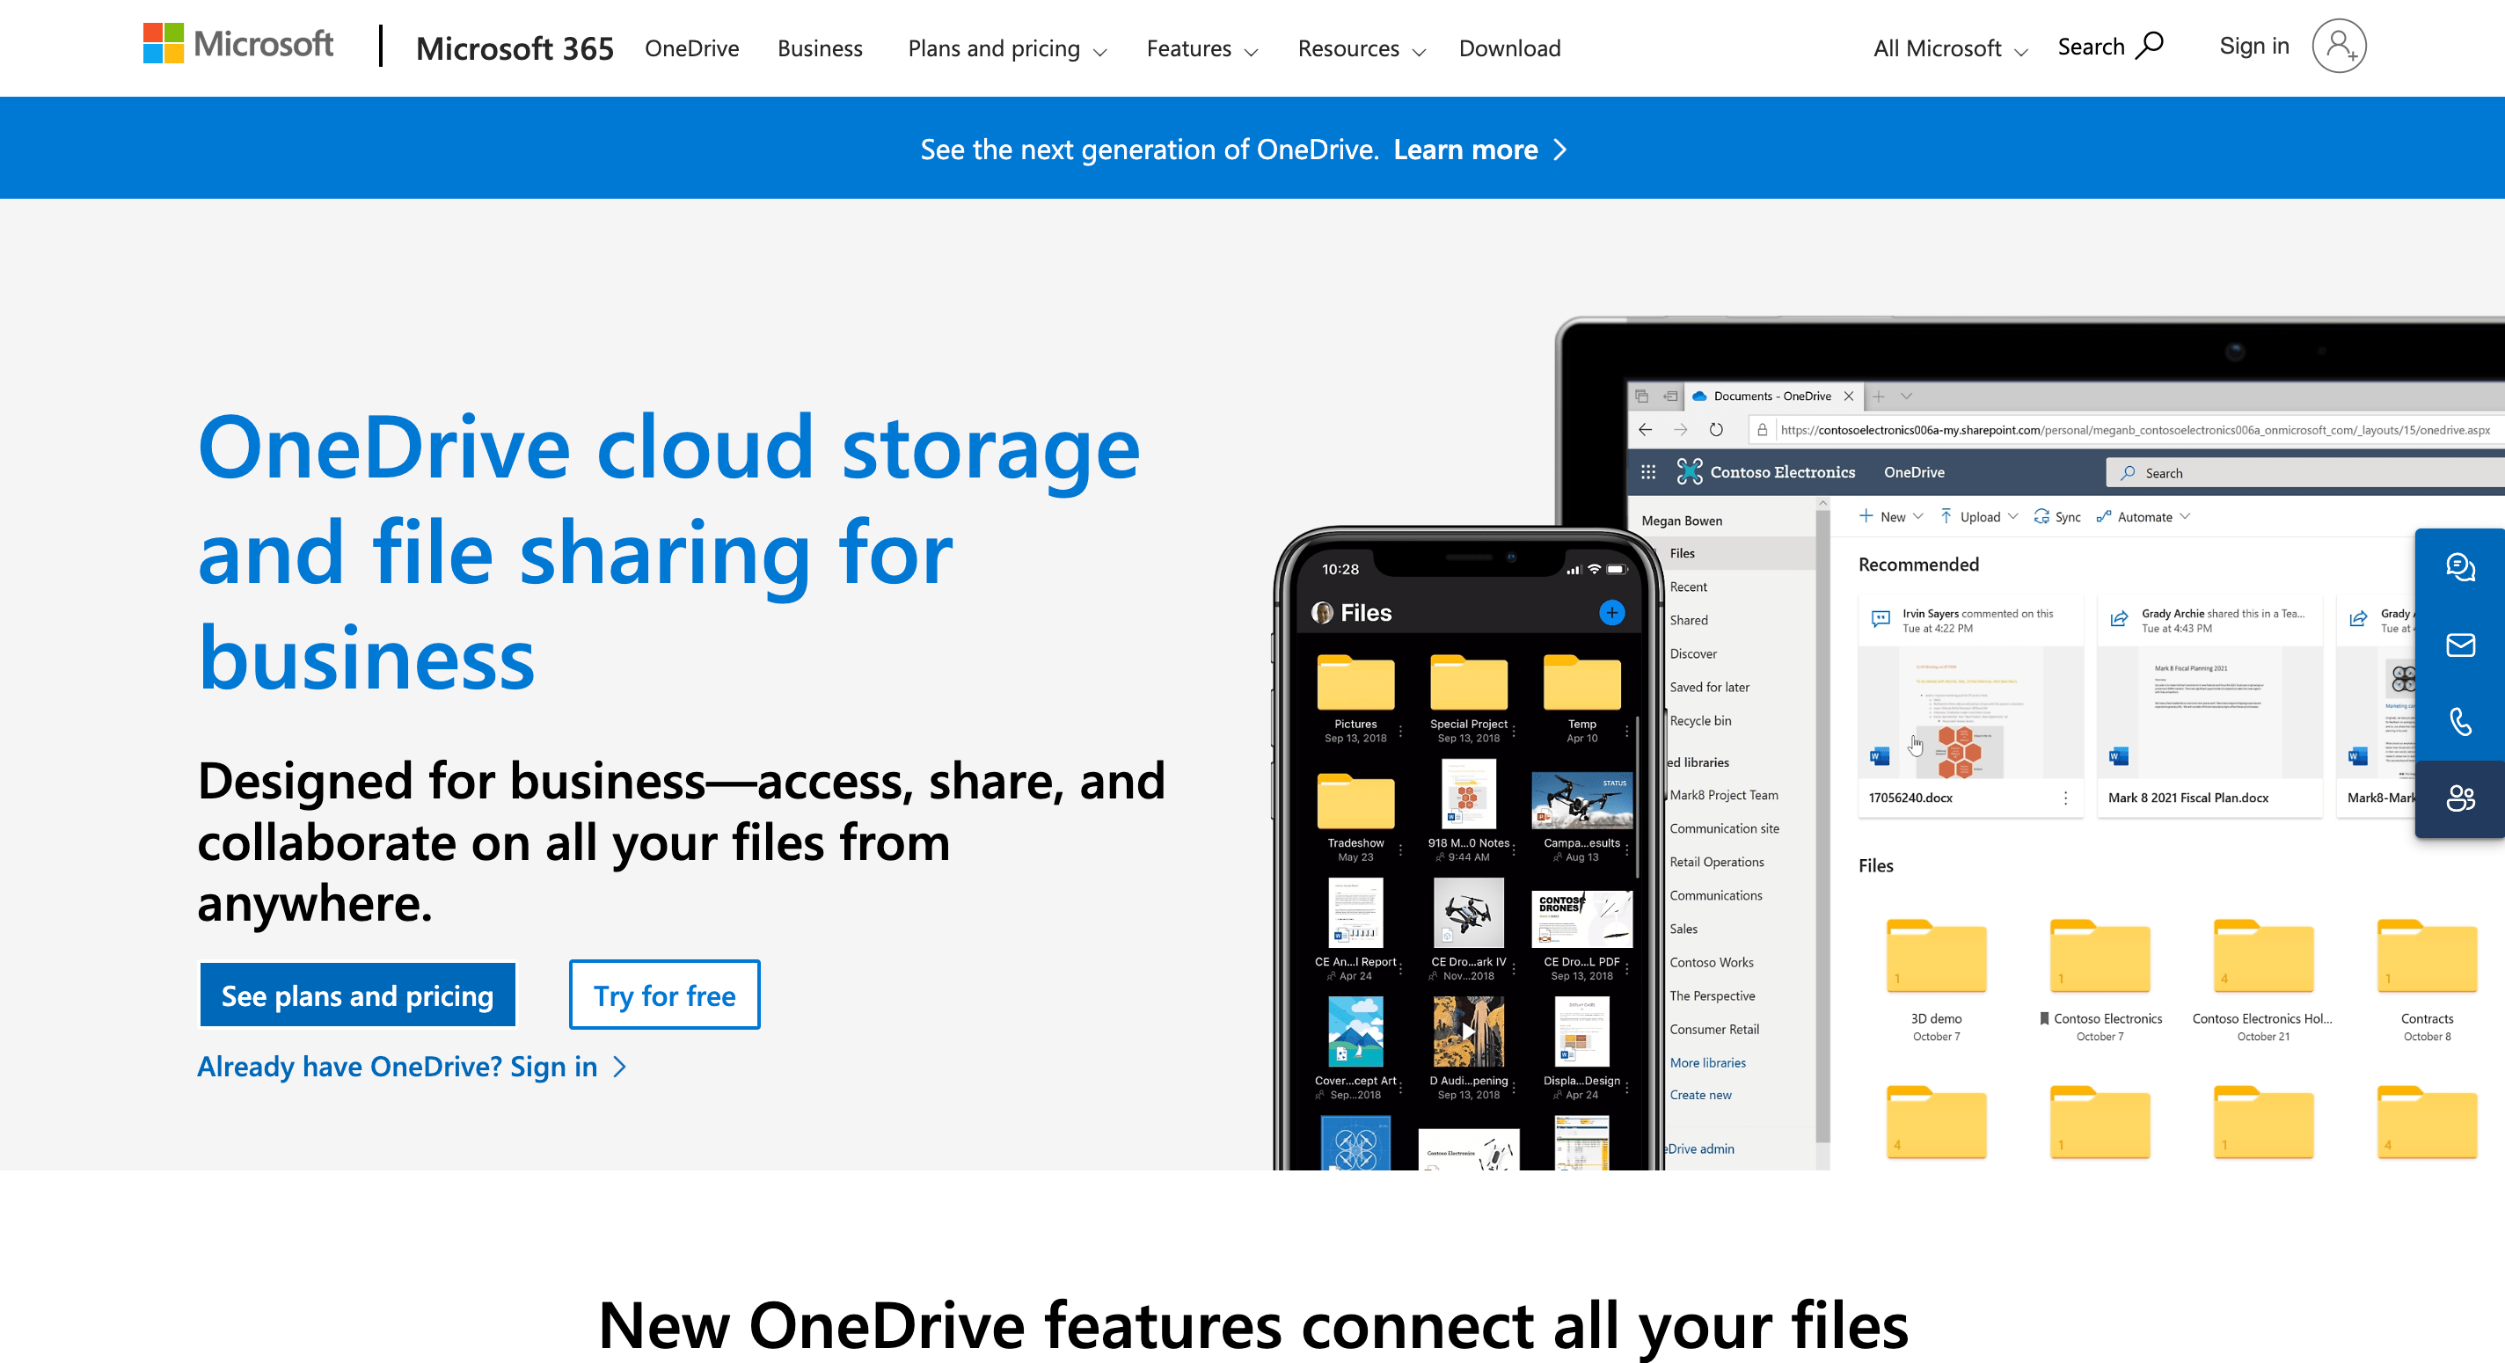Click the envelope email icon in side panel
The image size is (2505, 1363).
[x=2460, y=645]
